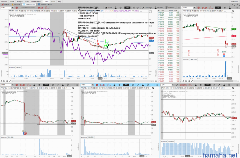Viewport: 240px width, 158px height.
Task: Expand the main chart FTNT symbol dropdown
Action: (x=12, y=8)
